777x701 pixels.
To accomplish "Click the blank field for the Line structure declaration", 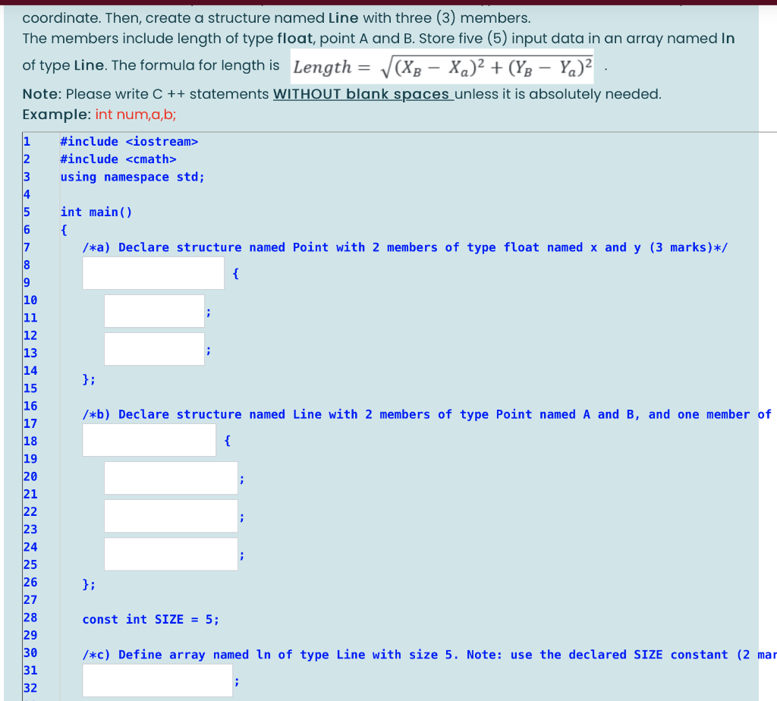I will click(x=149, y=439).
